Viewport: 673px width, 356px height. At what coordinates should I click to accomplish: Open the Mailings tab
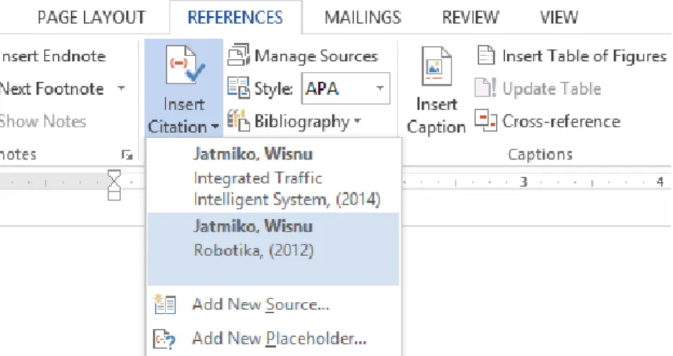pos(362,17)
